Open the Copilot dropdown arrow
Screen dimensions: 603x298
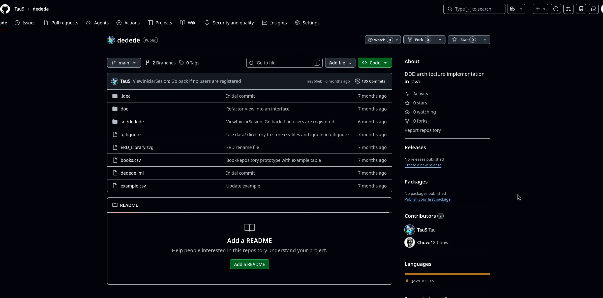tap(521, 9)
